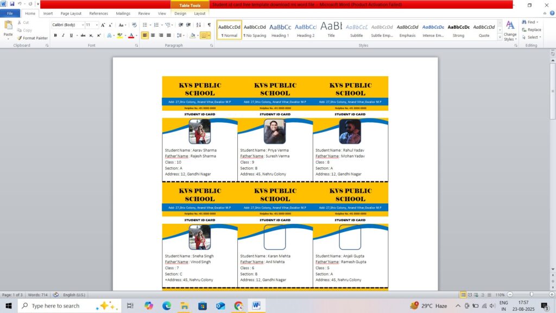Screen dimensions: 556x313
Task: Expand the font size dropdown
Action: click(97, 25)
